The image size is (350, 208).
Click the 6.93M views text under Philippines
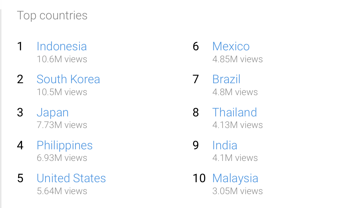click(x=62, y=158)
